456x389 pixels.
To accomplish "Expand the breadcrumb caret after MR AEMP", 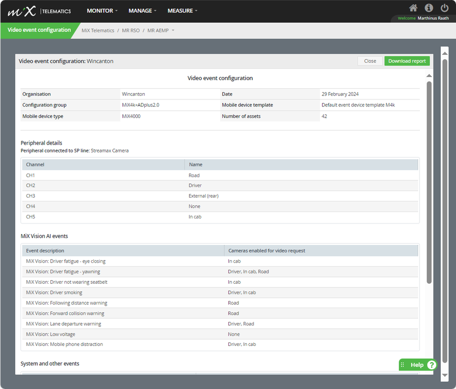I will (173, 31).
